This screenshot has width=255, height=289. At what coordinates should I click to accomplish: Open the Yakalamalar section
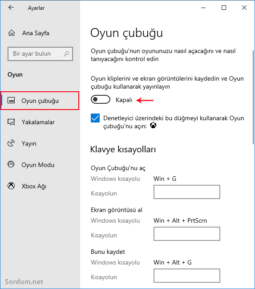[40, 122]
